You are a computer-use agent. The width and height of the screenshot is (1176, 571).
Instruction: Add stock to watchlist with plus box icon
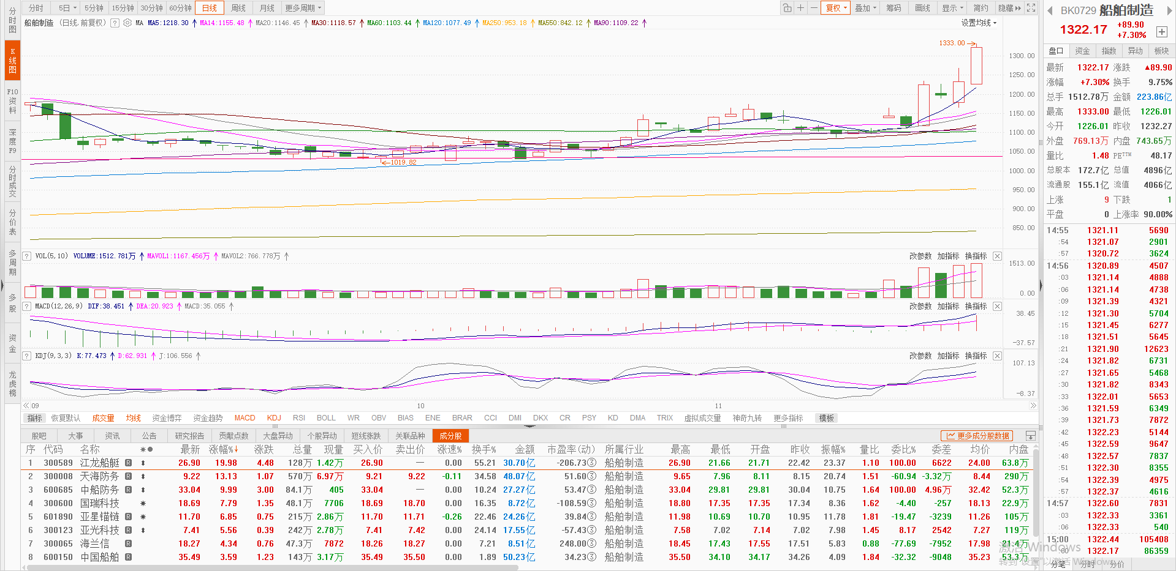tap(1161, 32)
